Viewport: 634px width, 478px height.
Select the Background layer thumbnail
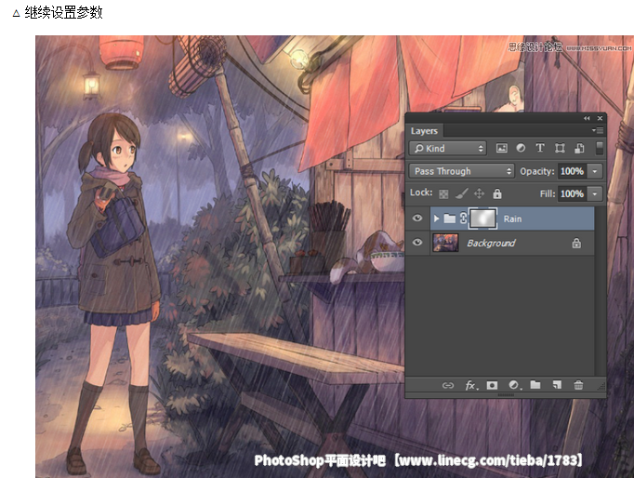coord(445,243)
